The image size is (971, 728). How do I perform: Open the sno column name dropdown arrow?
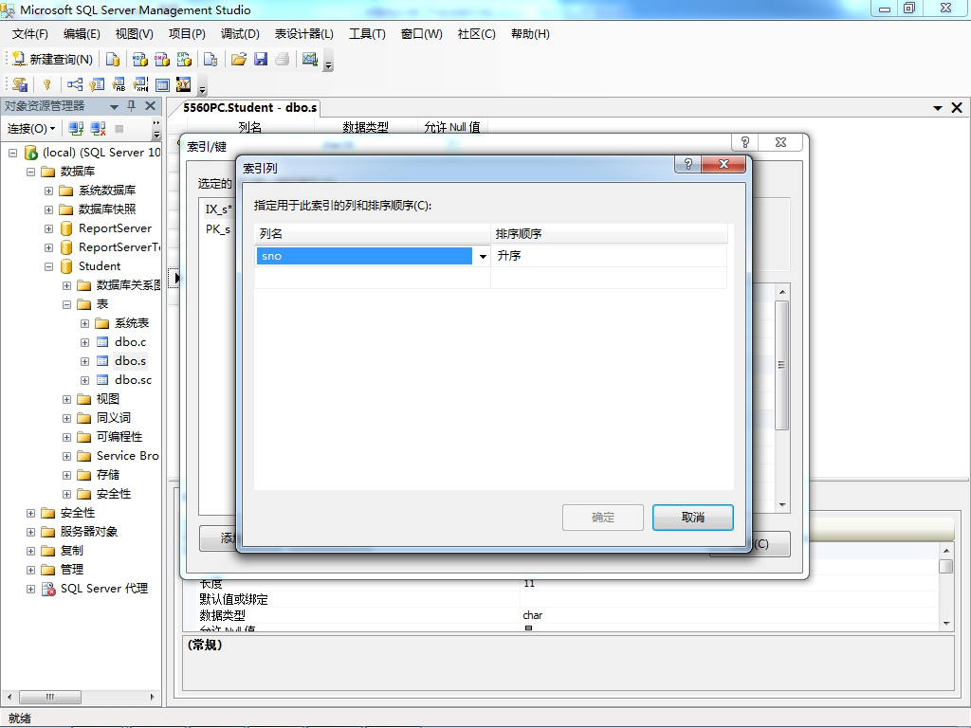click(x=483, y=256)
